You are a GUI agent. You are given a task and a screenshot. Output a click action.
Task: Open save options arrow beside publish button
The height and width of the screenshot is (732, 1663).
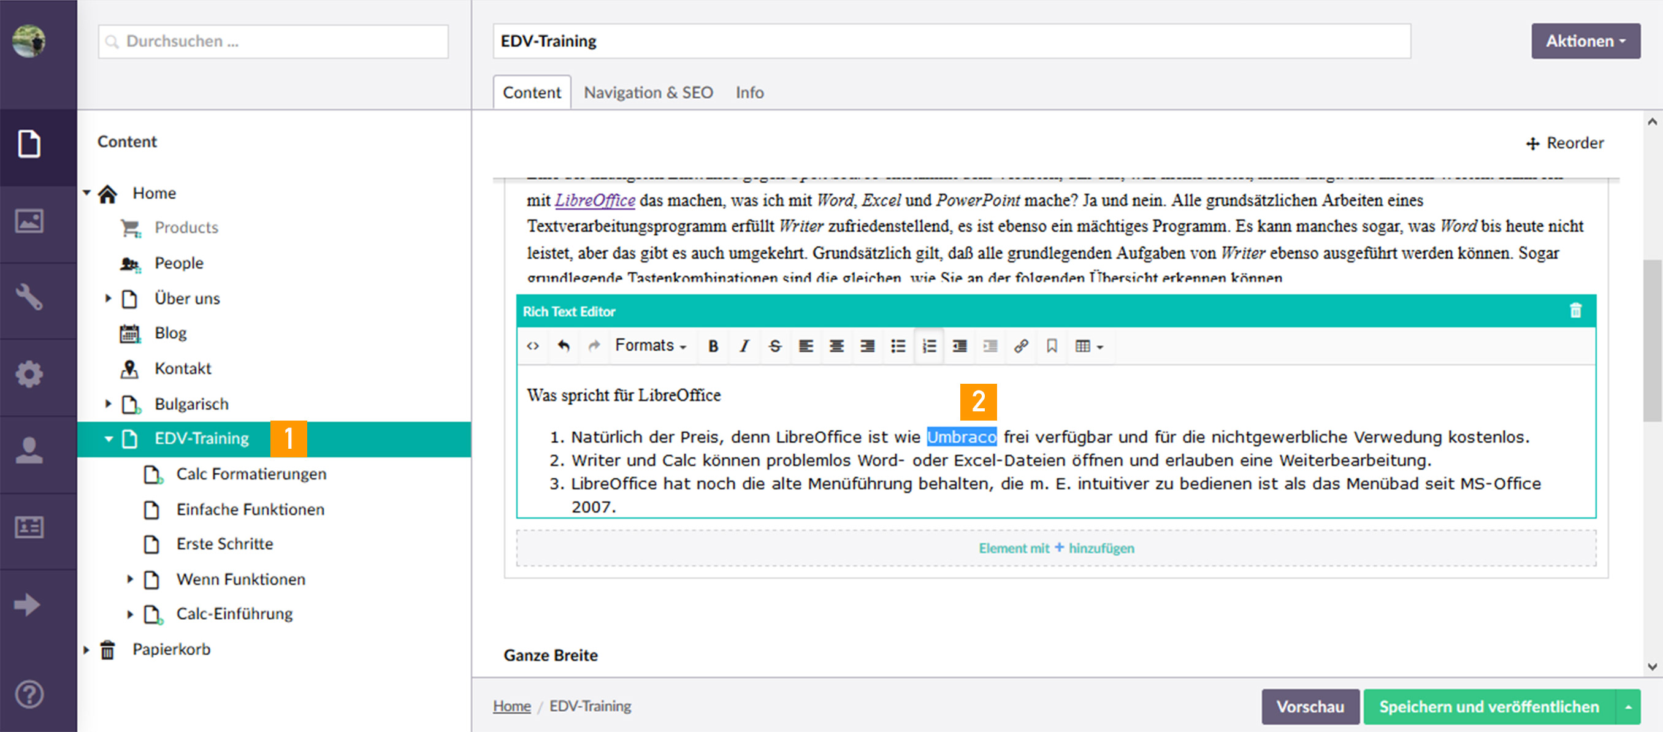pyautogui.click(x=1628, y=707)
